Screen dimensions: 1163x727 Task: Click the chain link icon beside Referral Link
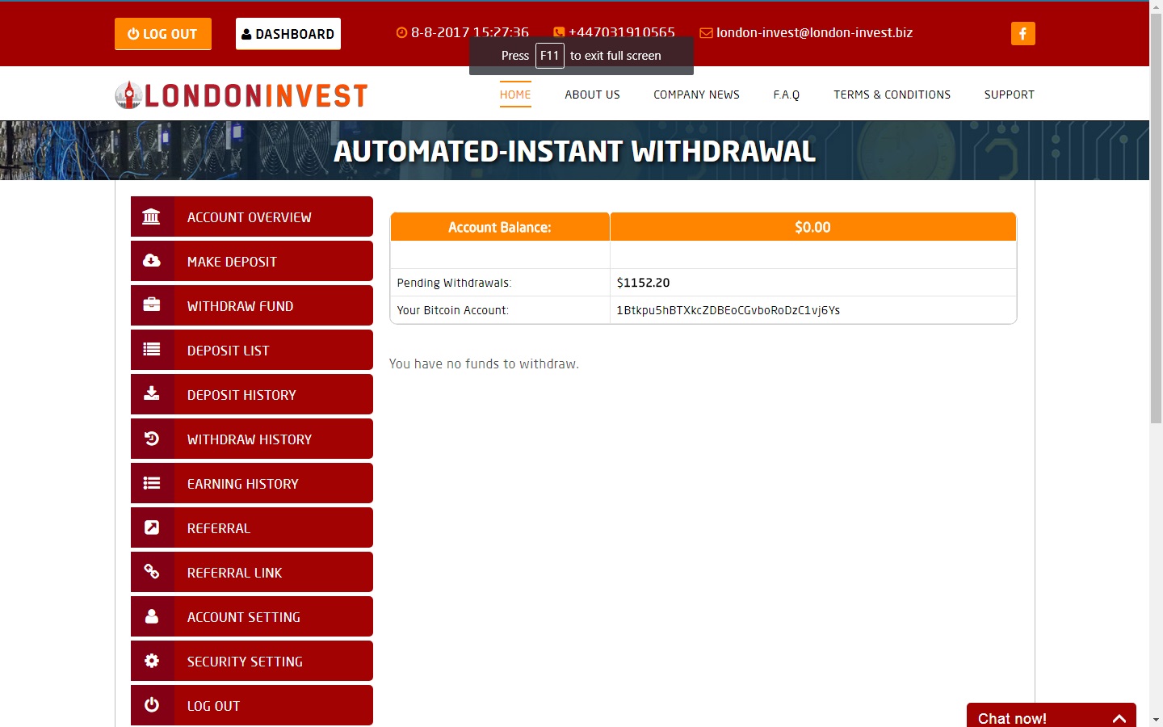tap(151, 571)
